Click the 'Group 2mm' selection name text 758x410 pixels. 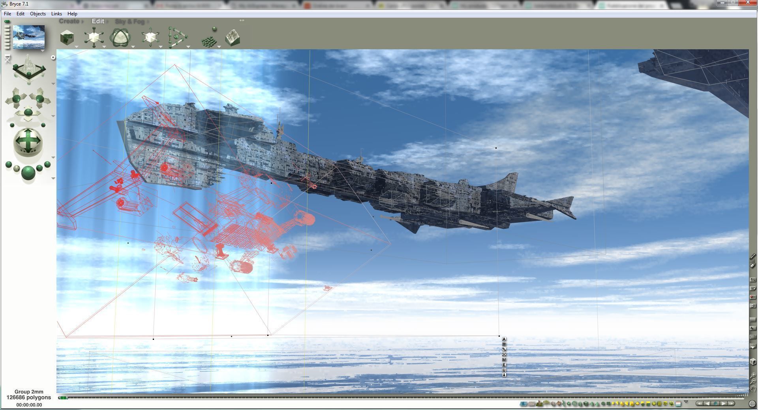point(29,392)
